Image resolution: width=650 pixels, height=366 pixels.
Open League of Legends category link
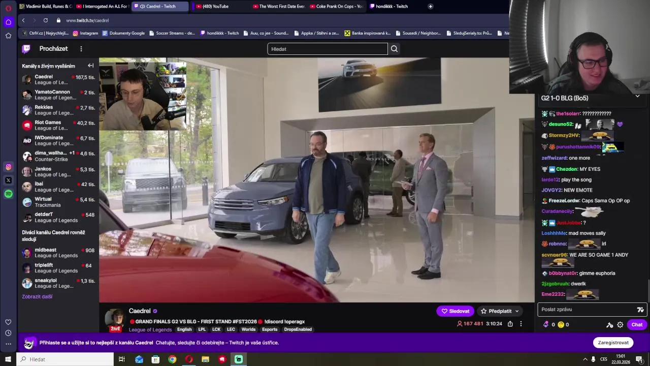(150, 329)
